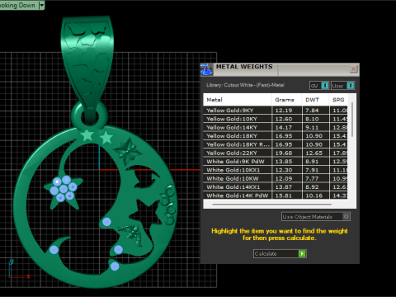Viewport: 396px width, 297px height.
Task: Click the horizontal scrollbar under metals table
Action: pyautogui.click(x=271, y=205)
